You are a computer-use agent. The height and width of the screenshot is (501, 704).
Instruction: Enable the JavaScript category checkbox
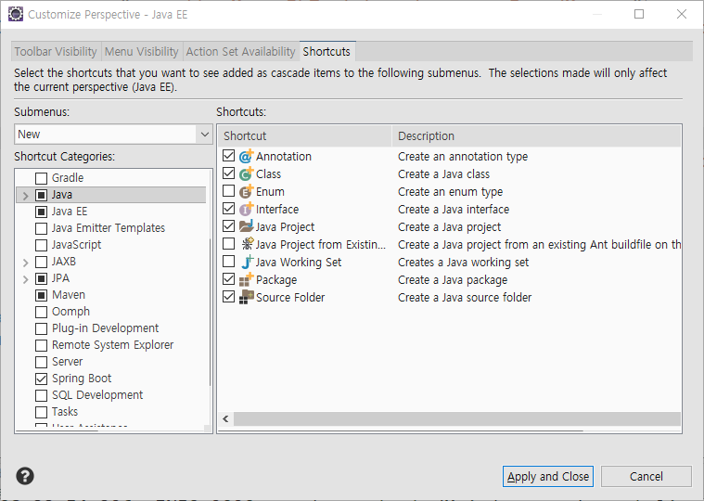point(42,245)
